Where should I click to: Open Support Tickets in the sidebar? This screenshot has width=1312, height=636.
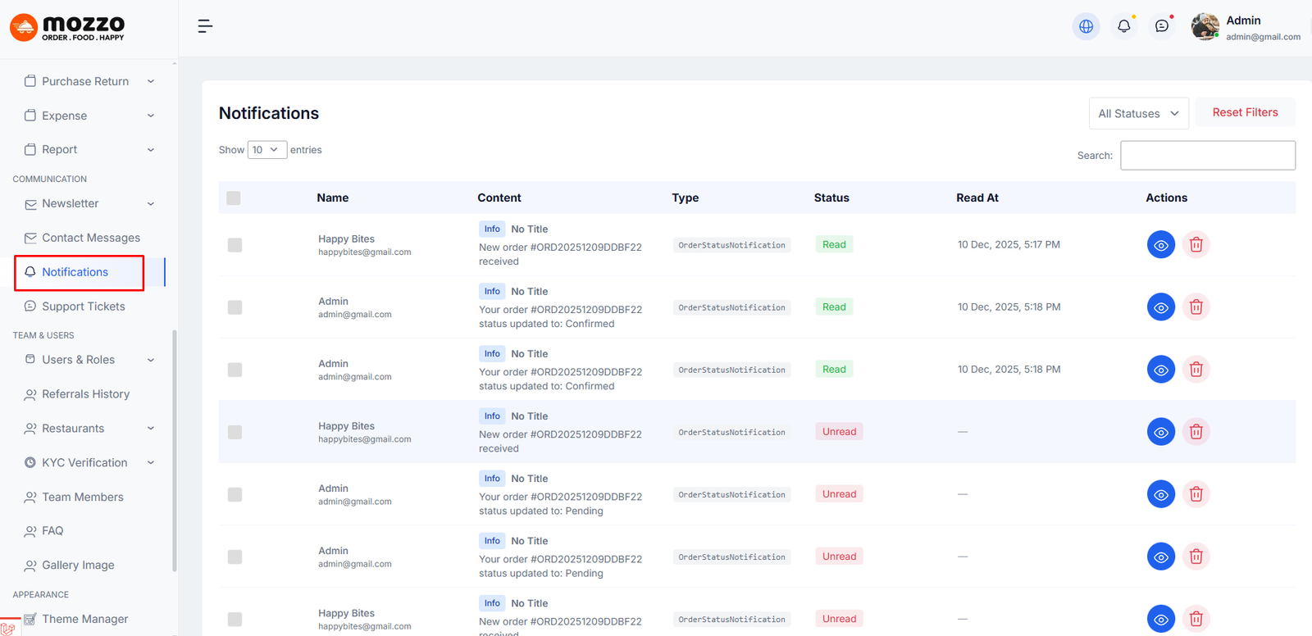click(83, 307)
